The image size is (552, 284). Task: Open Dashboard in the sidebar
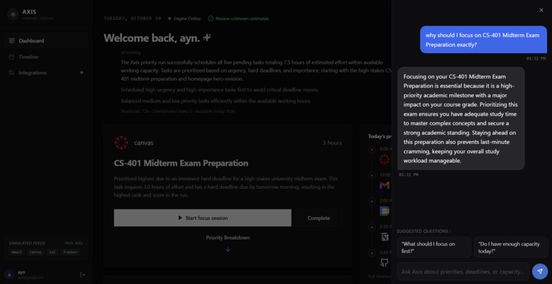tap(46, 41)
